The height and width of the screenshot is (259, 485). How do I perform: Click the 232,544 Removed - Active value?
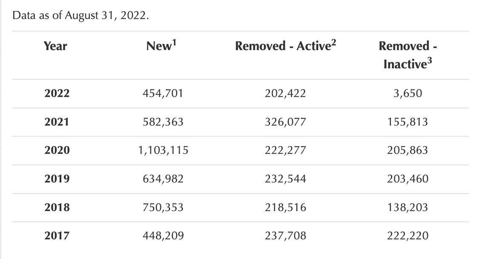coord(285,179)
